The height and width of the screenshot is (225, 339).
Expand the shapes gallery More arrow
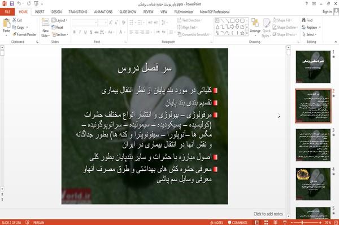[x=247, y=33]
